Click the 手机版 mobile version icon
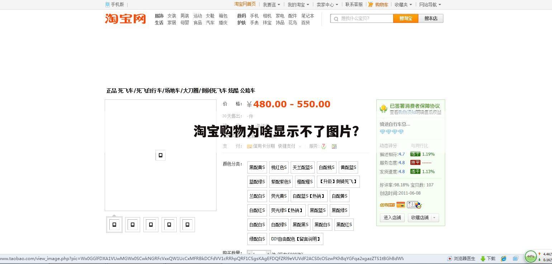552x264 pixels. coord(107,4)
